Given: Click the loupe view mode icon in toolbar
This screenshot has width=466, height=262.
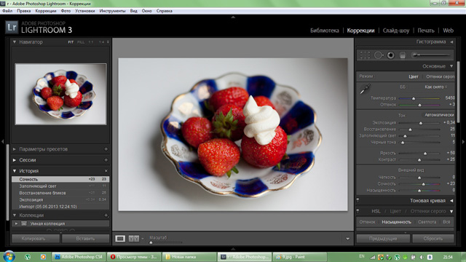Looking at the screenshot, I should click(120, 239).
